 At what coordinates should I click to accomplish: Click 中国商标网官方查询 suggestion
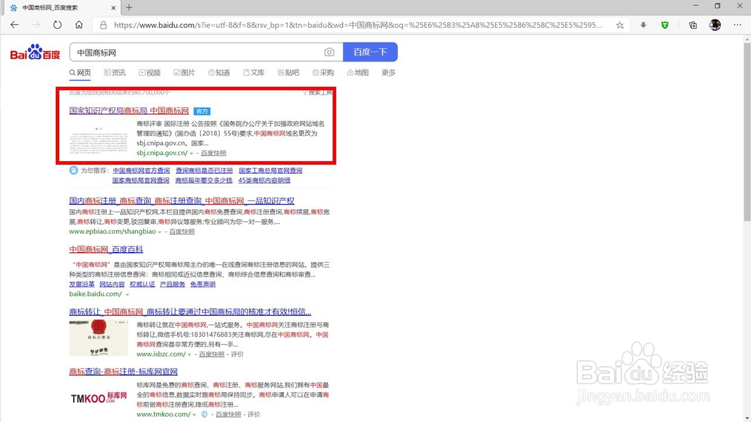click(x=141, y=171)
